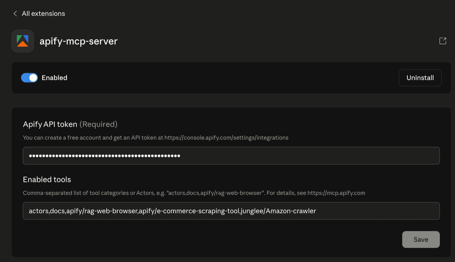Click the "Enabled" label beside the switch
The image size is (455, 262).
pos(54,78)
